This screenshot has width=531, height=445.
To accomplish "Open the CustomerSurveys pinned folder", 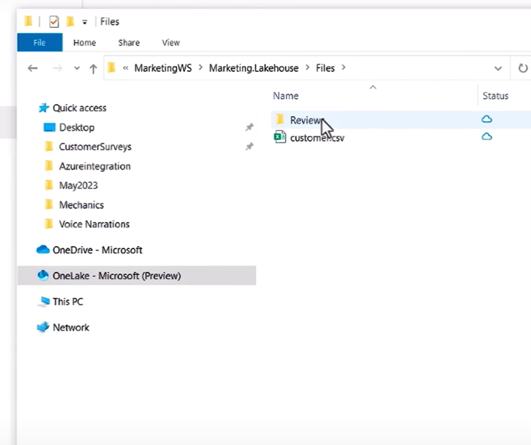I will coord(95,147).
